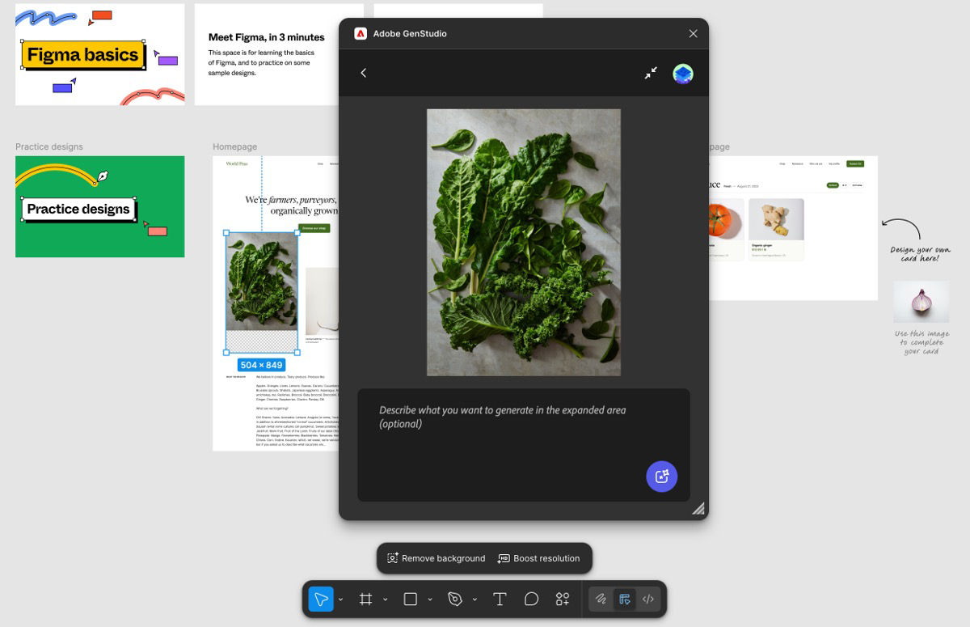Select the Frame tool

point(365,599)
